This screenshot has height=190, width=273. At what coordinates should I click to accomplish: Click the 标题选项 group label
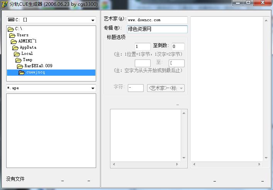tap(116, 37)
